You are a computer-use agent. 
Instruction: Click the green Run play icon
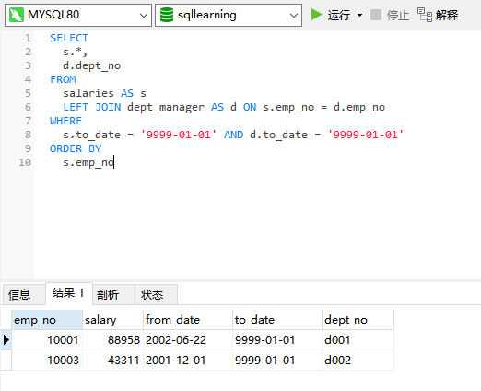(316, 15)
